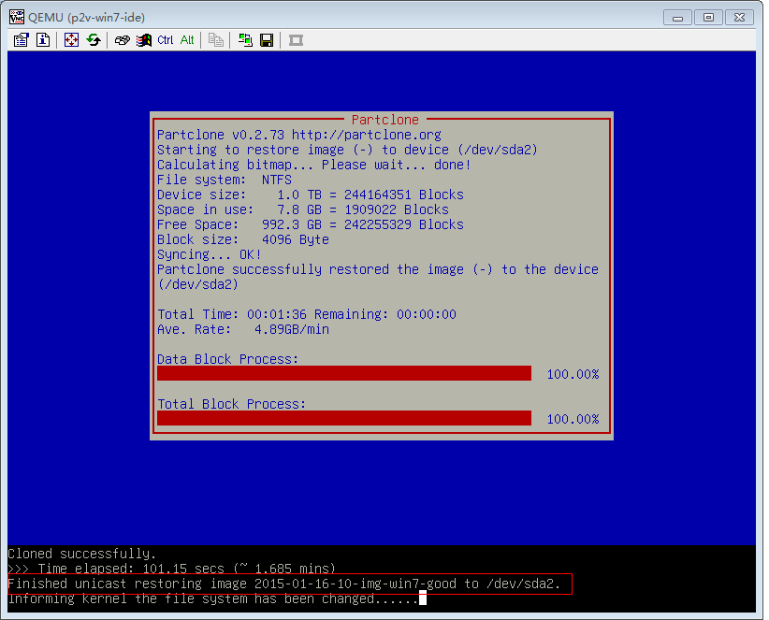The image size is (769, 620).
Task: Click the 'Partclone' dialog title
Action: [x=385, y=120]
